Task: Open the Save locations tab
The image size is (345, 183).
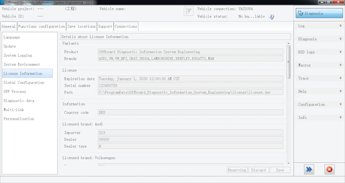Action: point(82,26)
